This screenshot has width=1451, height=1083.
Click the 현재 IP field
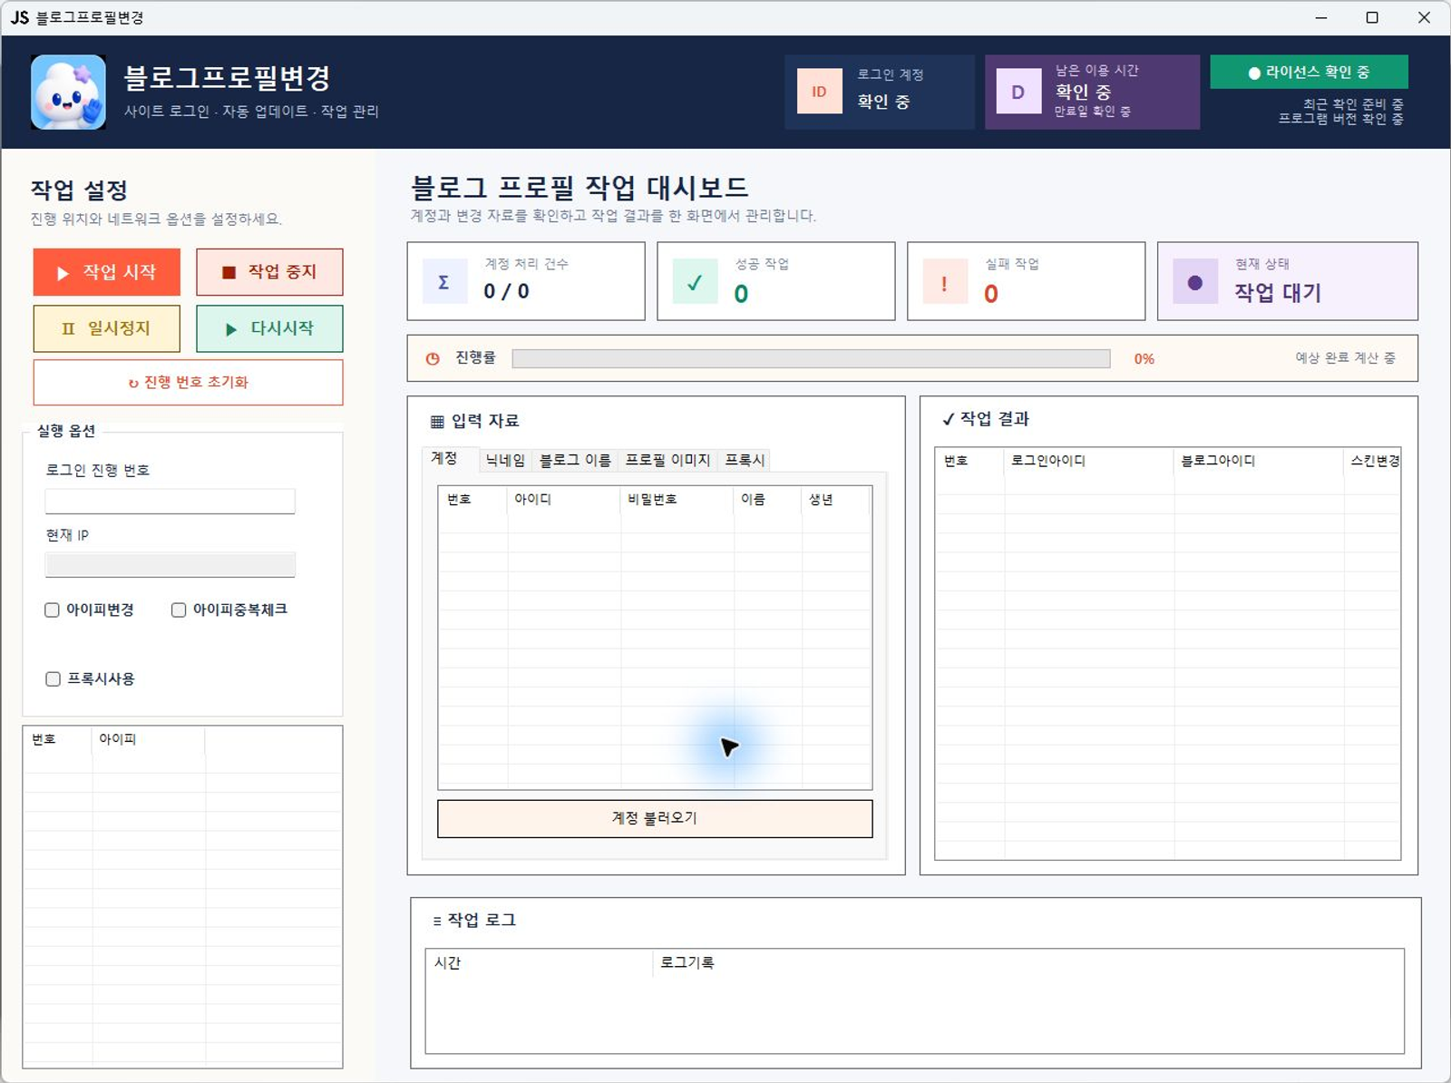pos(170,565)
